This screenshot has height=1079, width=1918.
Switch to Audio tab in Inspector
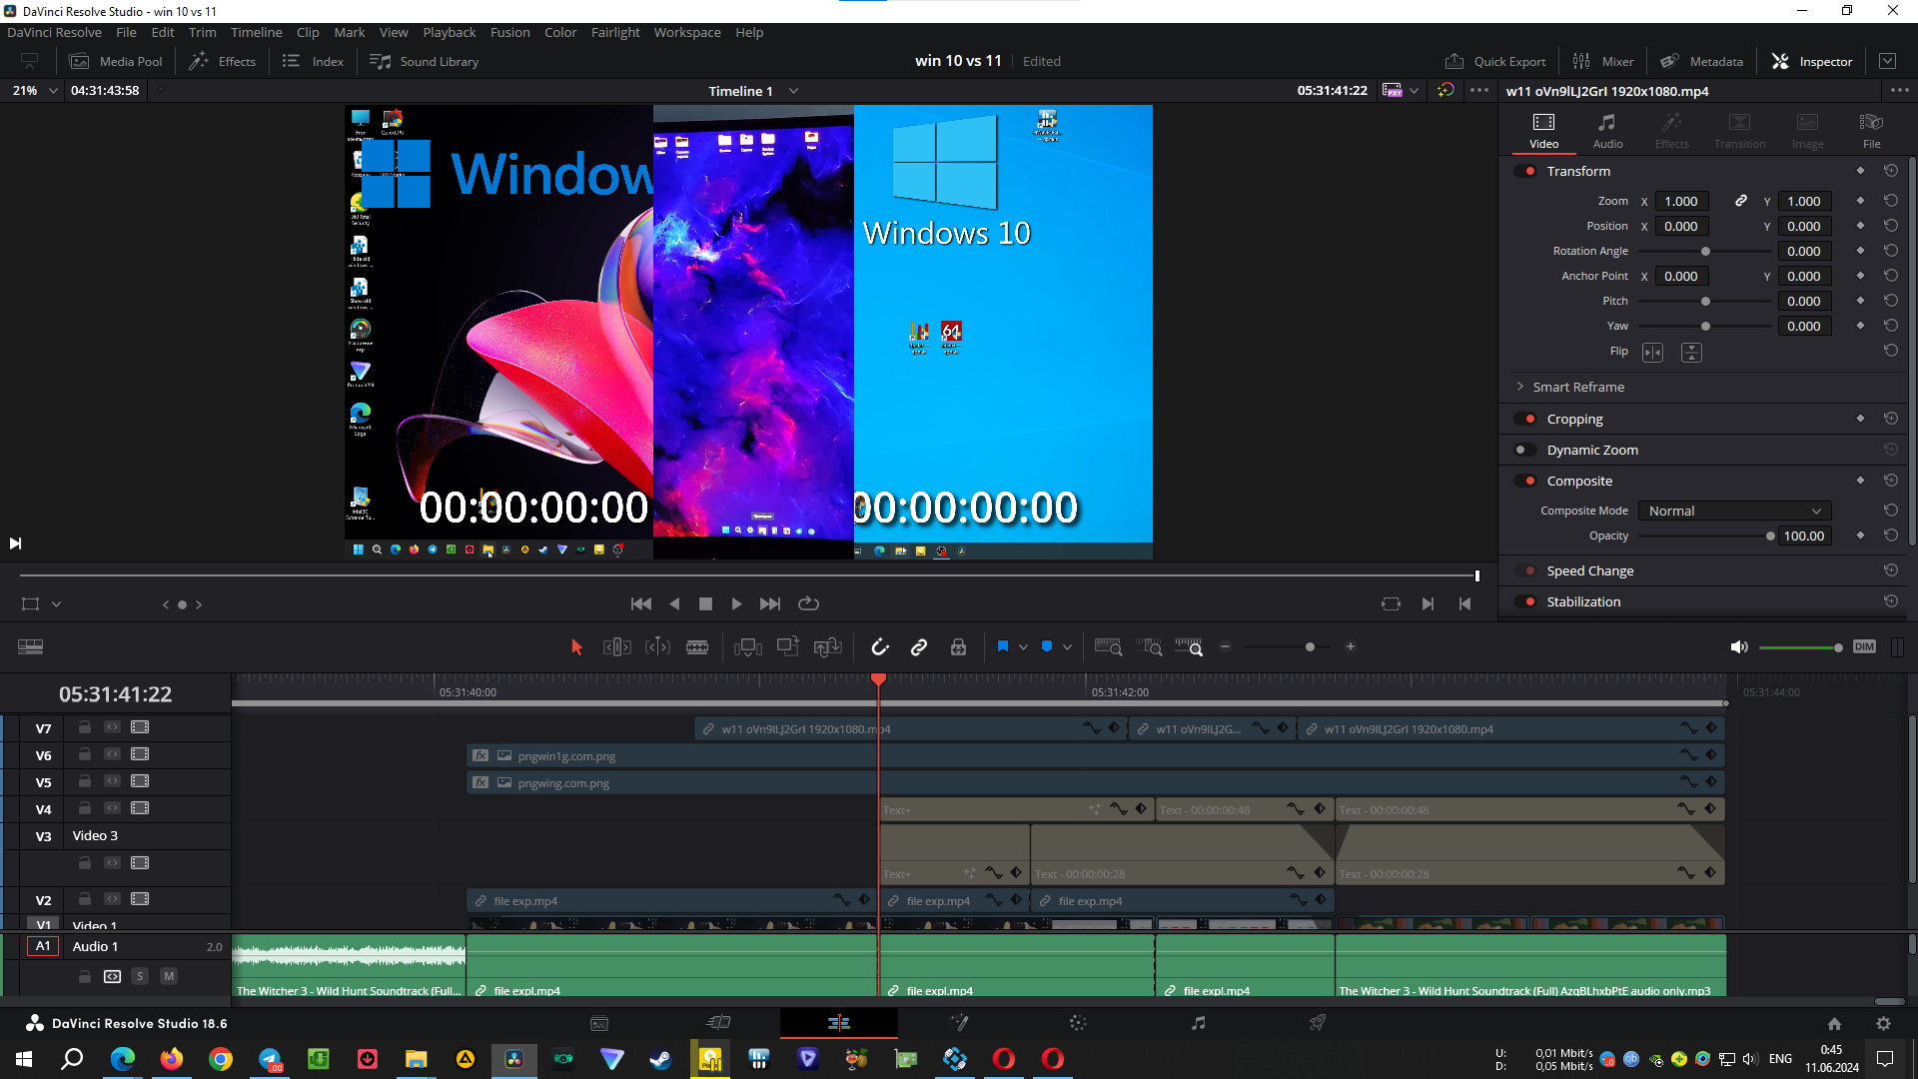point(1606,130)
